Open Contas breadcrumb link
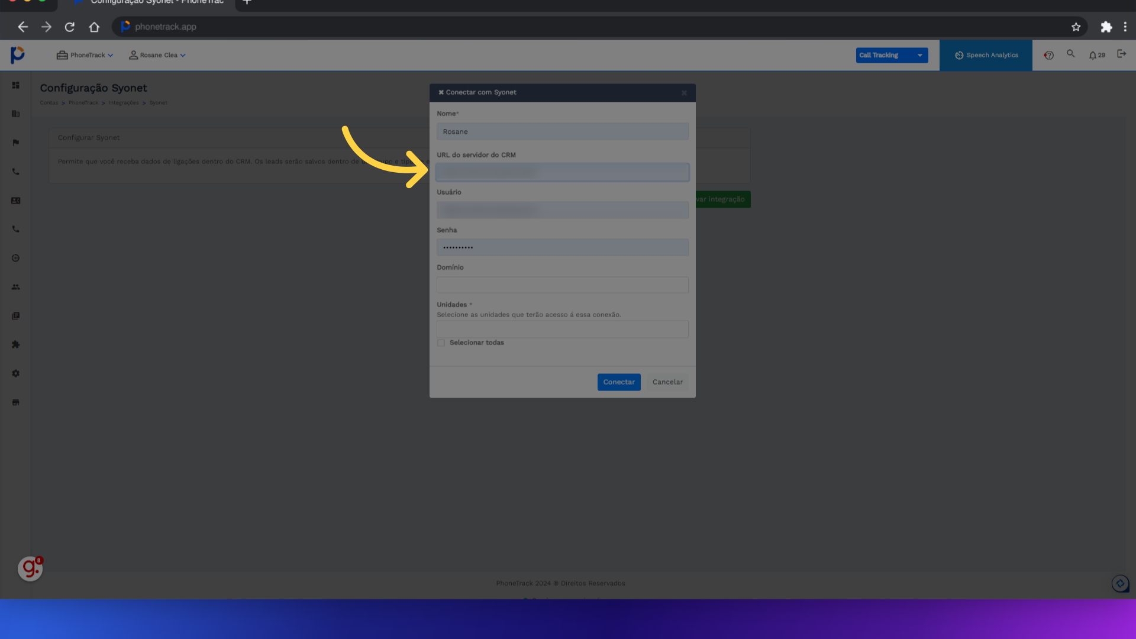The width and height of the screenshot is (1136, 639). (49, 103)
